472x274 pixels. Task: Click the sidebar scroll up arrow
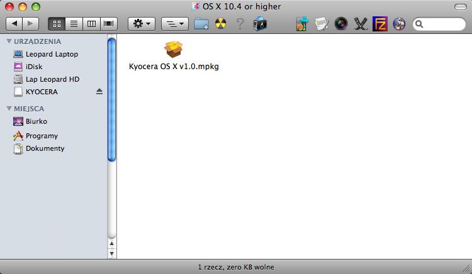[111, 243]
